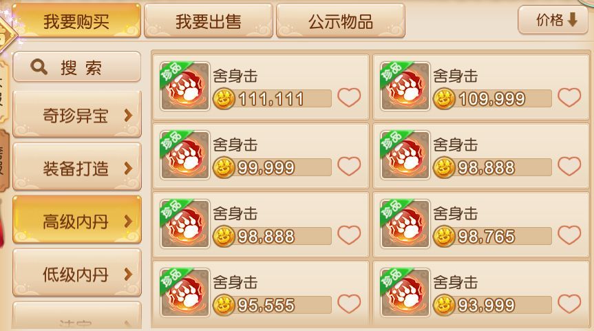
Task: Expand the 低级内丹 category
Action: point(77,273)
